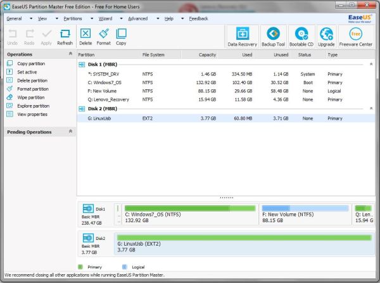Select C: Windows7_OS block in disk map
Viewport: 380px width, 283px height.
click(x=190, y=215)
